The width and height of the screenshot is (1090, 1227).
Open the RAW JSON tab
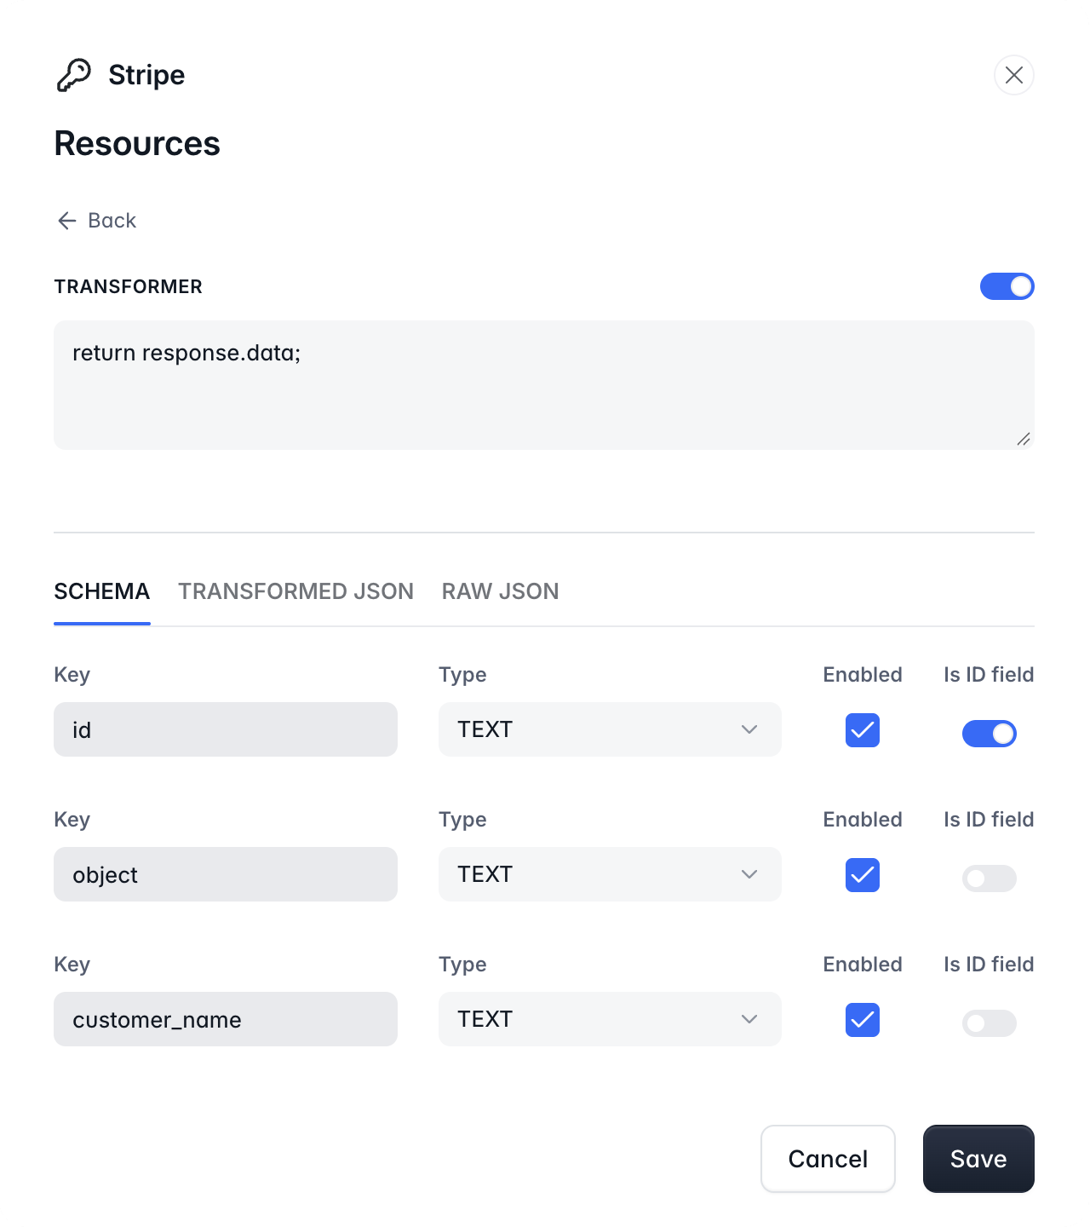[500, 591]
